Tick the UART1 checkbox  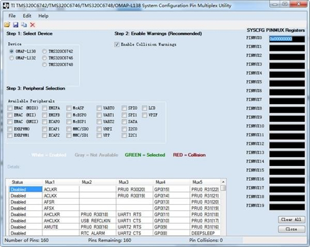coord(99,115)
